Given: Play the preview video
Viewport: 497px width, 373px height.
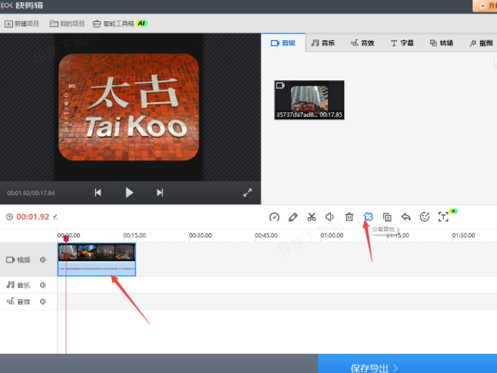Looking at the screenshot, I should tap(129, 193).
